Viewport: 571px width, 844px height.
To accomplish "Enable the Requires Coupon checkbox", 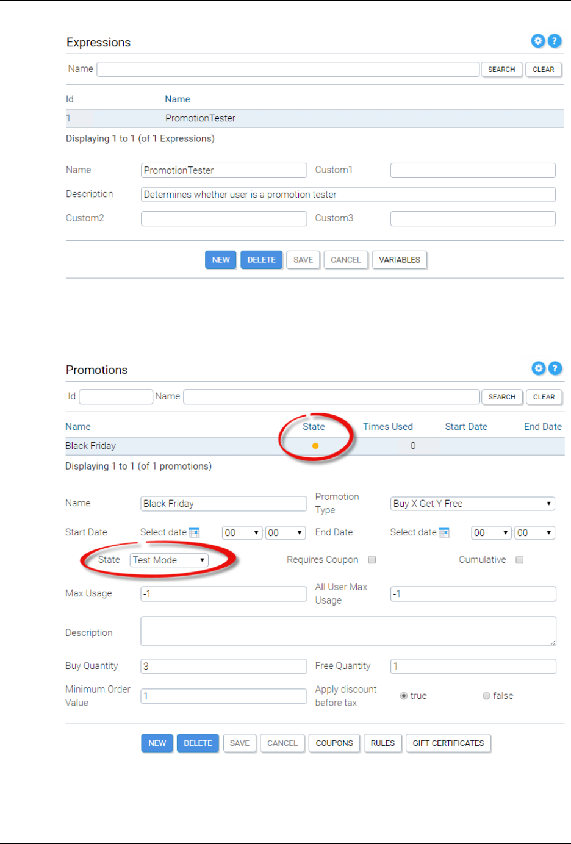I will click(x=372, y=560).
